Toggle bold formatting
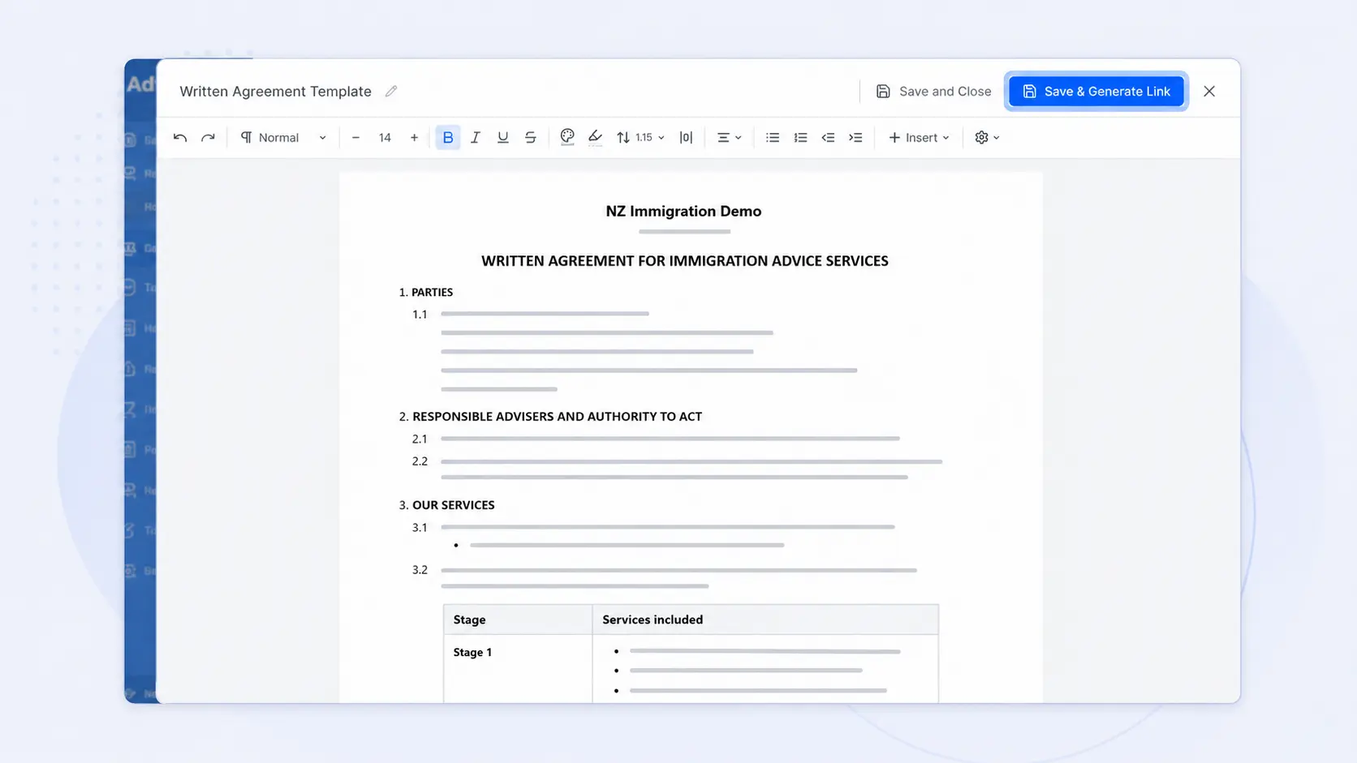The image size is (1357, 763). (x=448, y=138)
